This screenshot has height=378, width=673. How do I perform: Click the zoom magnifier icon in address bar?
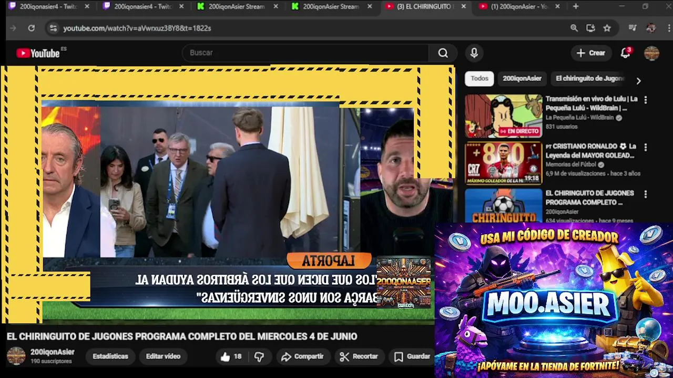click(x=574, y=28)
